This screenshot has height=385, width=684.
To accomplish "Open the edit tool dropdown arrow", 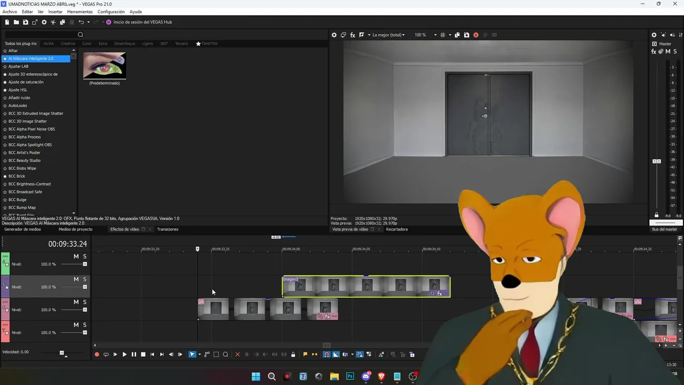I will (x=199, y=355).
